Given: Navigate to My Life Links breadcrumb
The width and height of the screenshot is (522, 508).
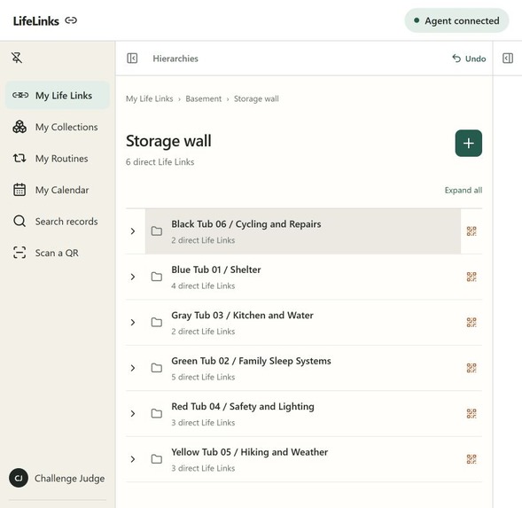Looking at the screenshot, I should coord(149,98).
